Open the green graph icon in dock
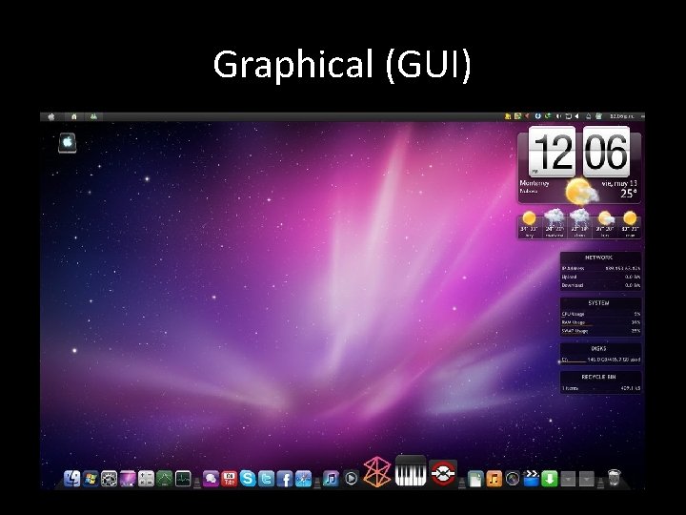 point(165,478)
